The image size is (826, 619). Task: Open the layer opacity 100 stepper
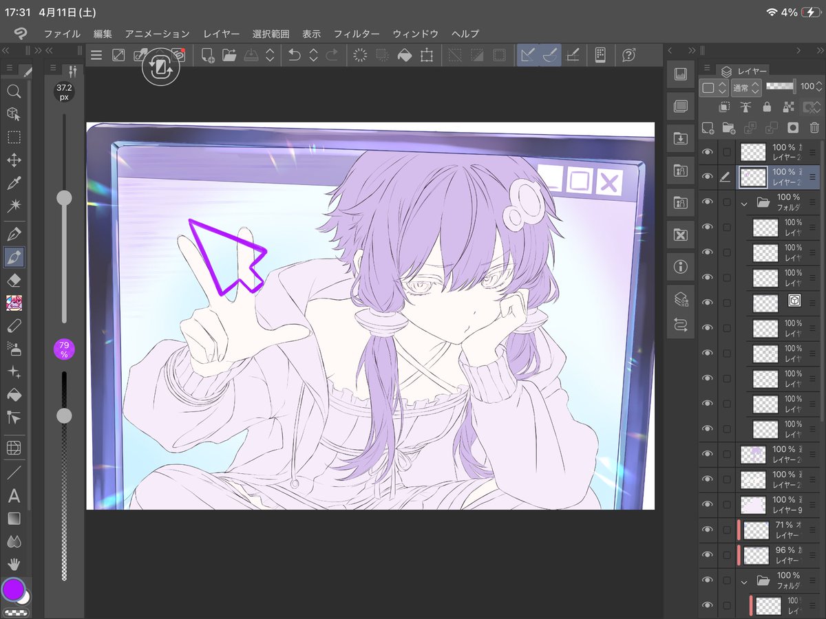820,87
